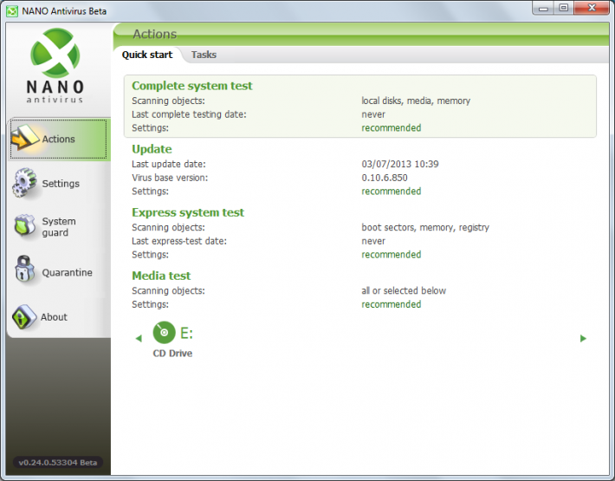Select the Settings sidebar label
The image size is (615, 481).
[x=61, y=183]
